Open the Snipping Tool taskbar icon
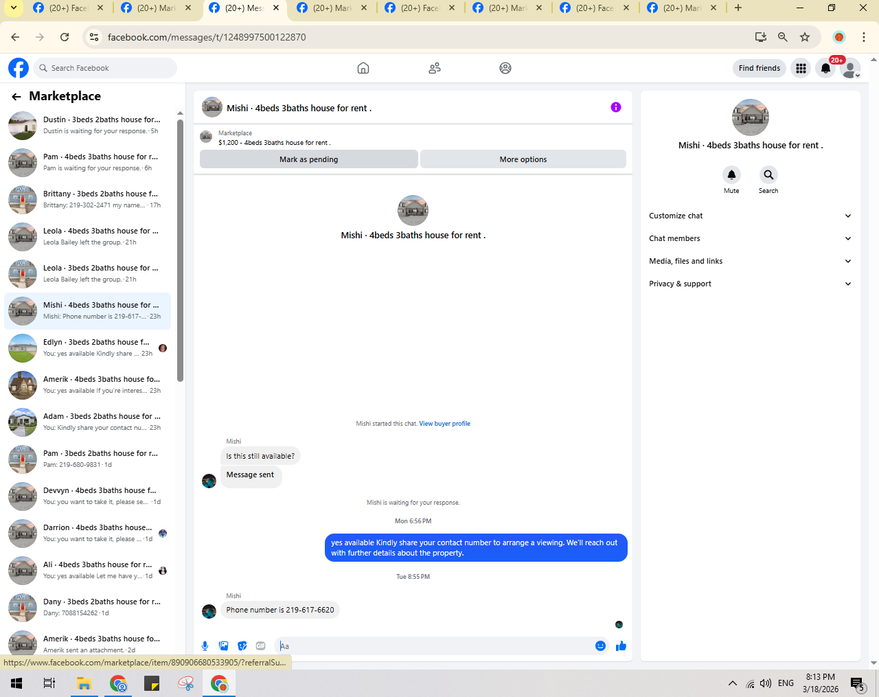Screen dimensions: 879x697 pos(185,683)
